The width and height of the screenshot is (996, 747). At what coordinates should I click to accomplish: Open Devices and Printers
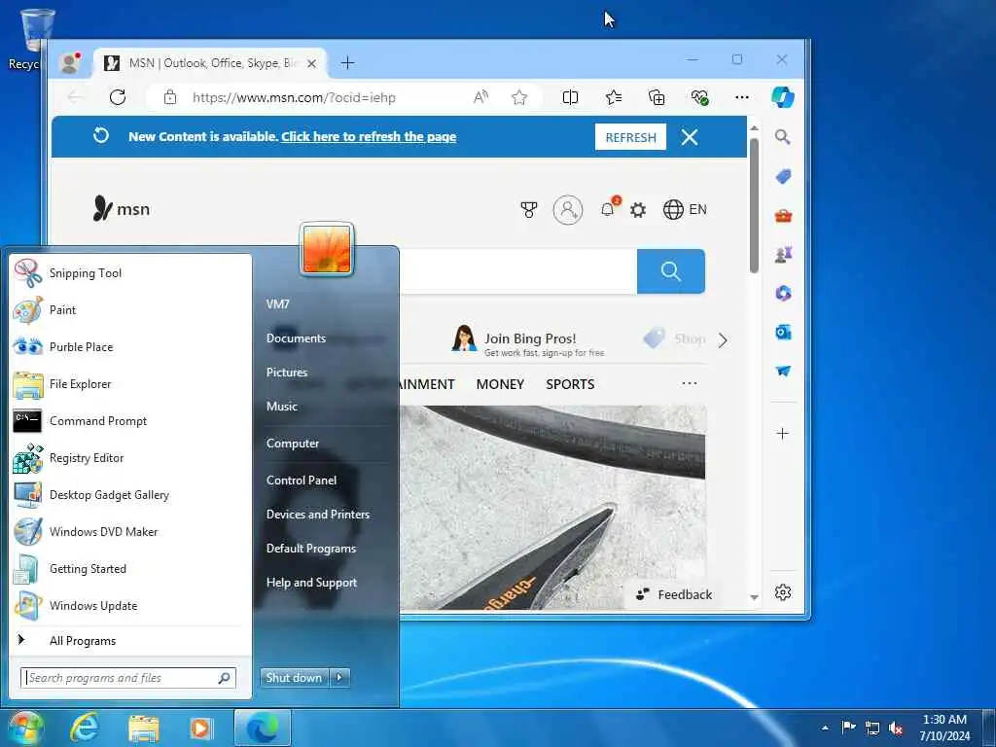point(318,514)
